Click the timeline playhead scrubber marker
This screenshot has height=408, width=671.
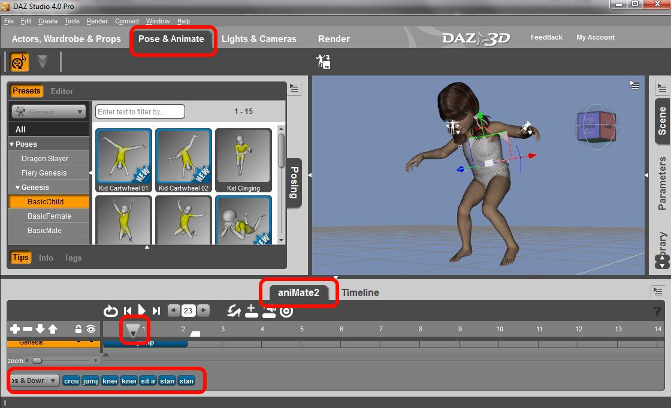(x=133, y=330)
